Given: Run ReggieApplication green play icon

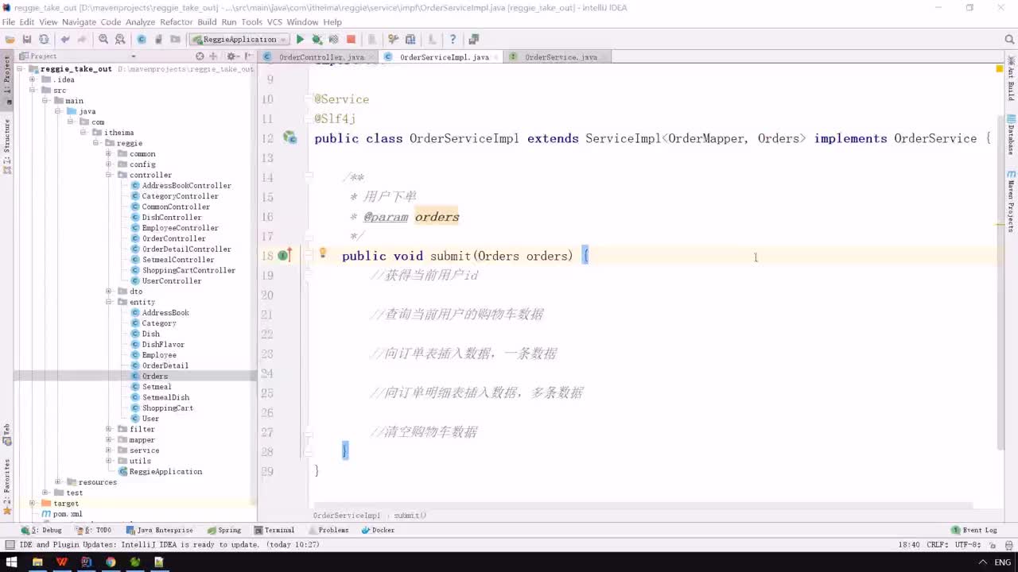Looking at the screenshot, I should coord(300,39).
